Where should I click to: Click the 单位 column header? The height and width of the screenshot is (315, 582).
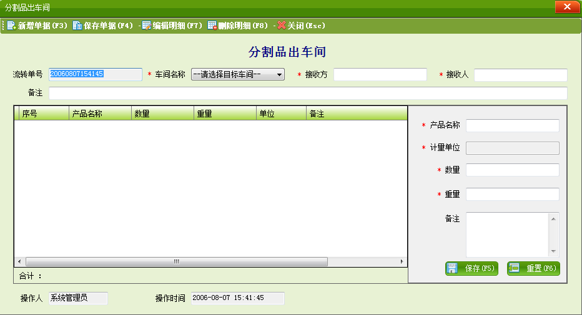point(282,114)
